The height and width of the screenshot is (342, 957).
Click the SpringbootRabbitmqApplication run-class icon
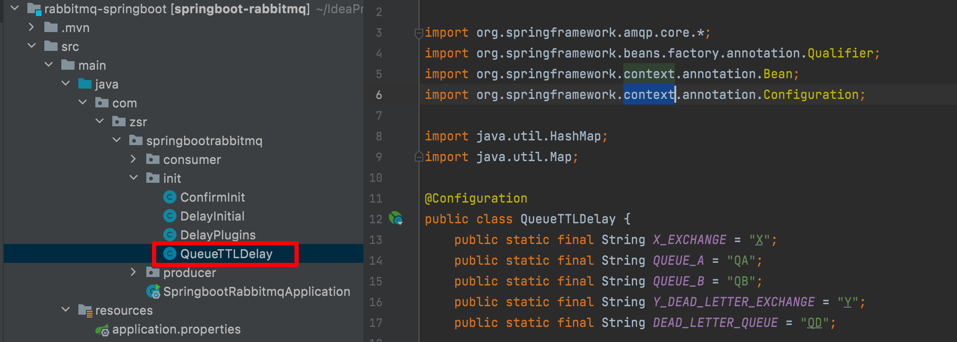click(x=153, y=292)
